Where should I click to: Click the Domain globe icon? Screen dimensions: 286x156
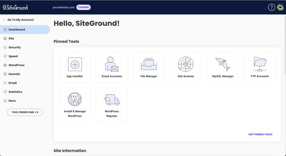click(5, 74)
